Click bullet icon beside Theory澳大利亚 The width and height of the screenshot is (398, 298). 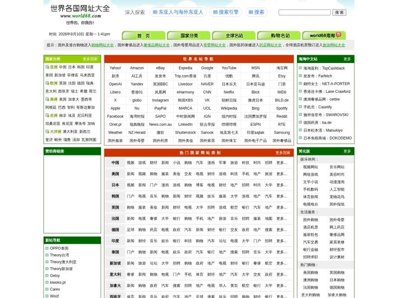point(47,262)
